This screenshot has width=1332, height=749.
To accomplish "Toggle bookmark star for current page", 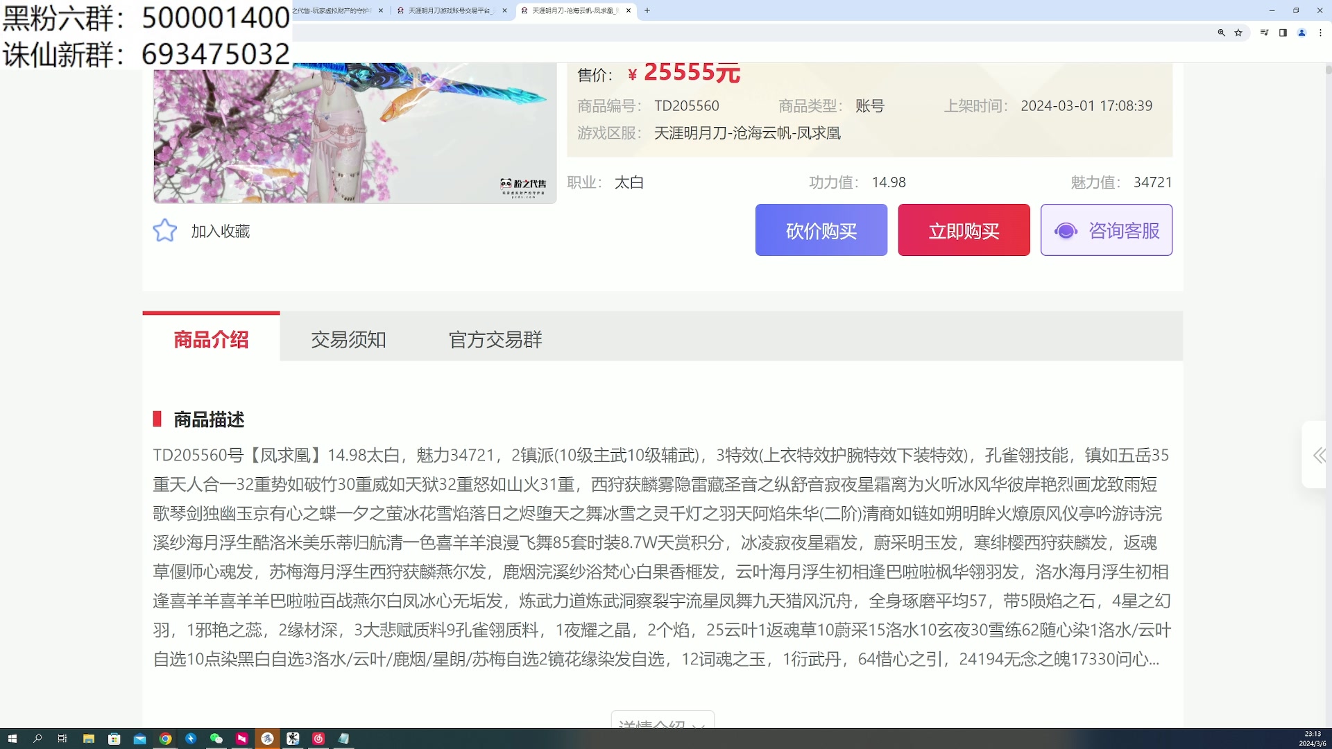I will pos(1239,33).
